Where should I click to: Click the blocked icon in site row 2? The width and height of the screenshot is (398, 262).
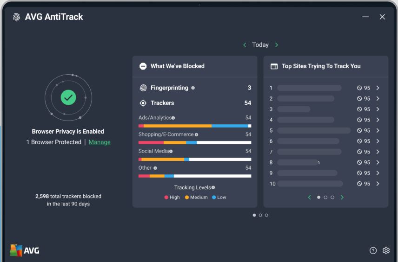click(359, 98)
